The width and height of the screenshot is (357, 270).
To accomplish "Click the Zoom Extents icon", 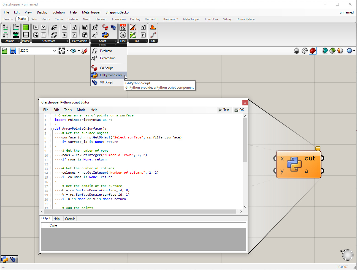I will tap(62, 51).
